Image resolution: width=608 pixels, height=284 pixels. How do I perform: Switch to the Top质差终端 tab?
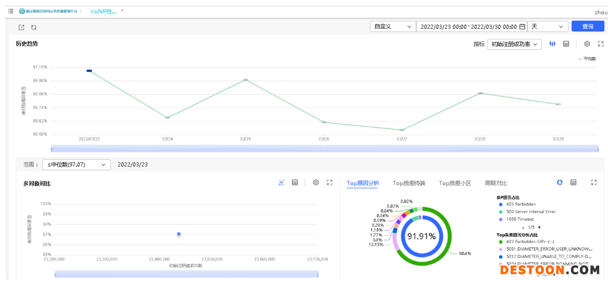(409, 183)
